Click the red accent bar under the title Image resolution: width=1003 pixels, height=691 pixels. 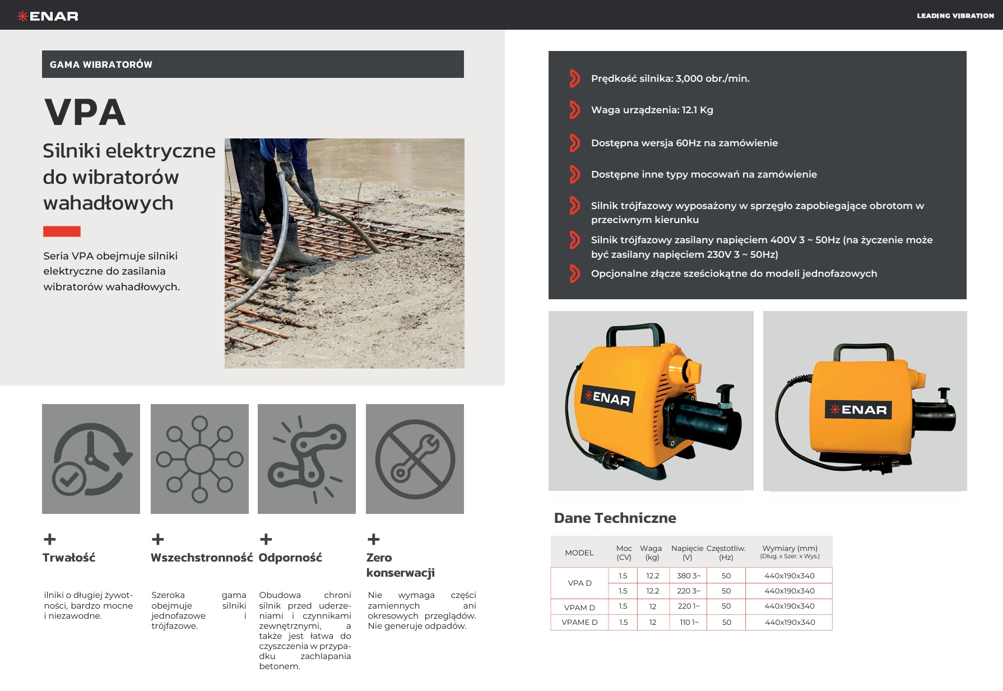coord(62,231)
